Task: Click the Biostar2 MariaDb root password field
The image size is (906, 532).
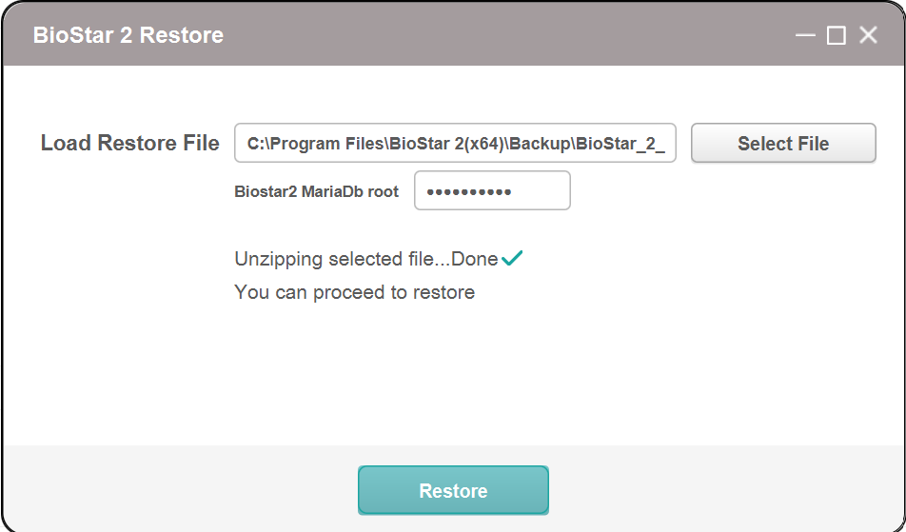Action: click(492, 190)
